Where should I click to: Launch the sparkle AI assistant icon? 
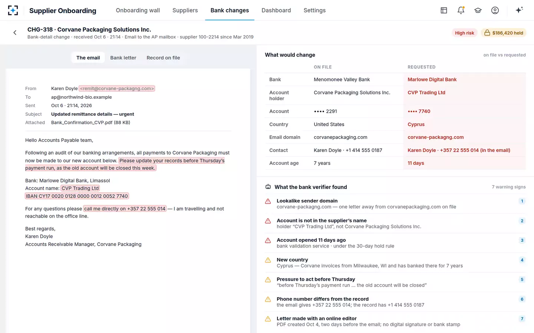[x=519, y=10]
